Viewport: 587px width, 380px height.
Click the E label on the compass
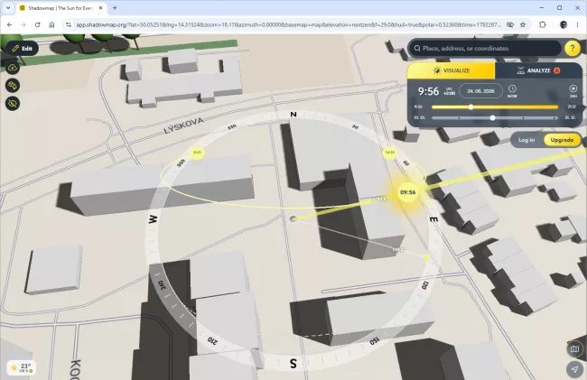433,219
